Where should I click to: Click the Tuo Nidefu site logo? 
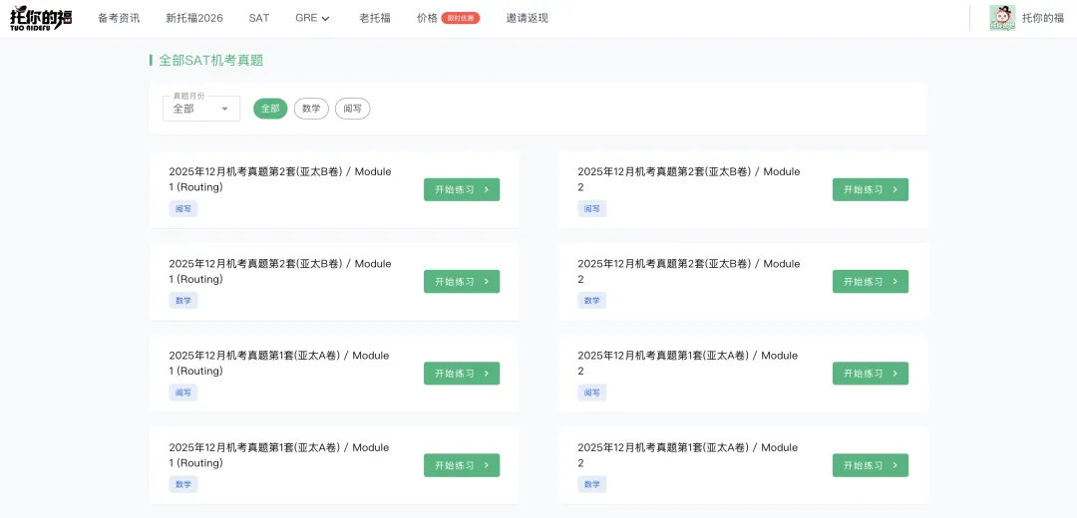41,19
